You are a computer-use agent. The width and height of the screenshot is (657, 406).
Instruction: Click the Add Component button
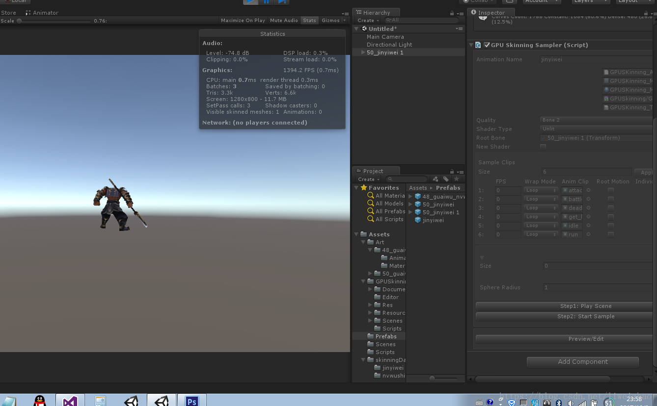pos(583,362)
